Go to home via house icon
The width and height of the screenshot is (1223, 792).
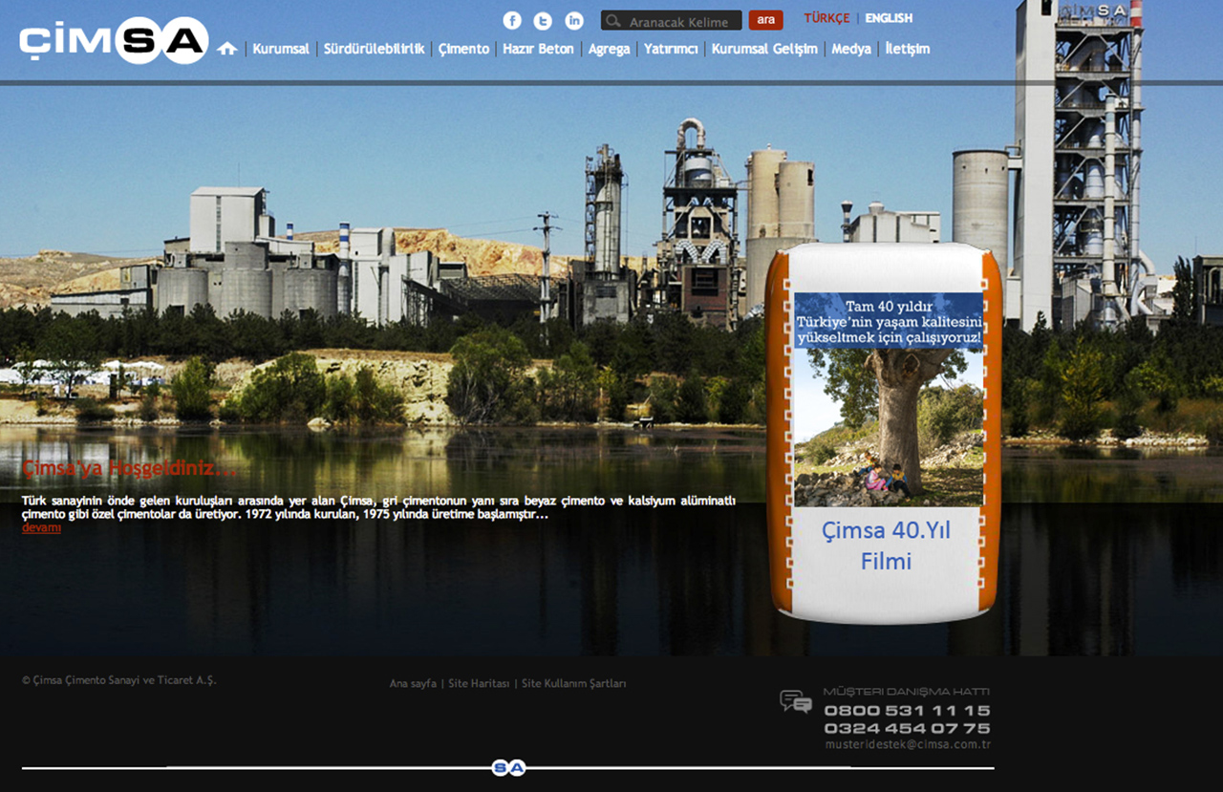226,49
